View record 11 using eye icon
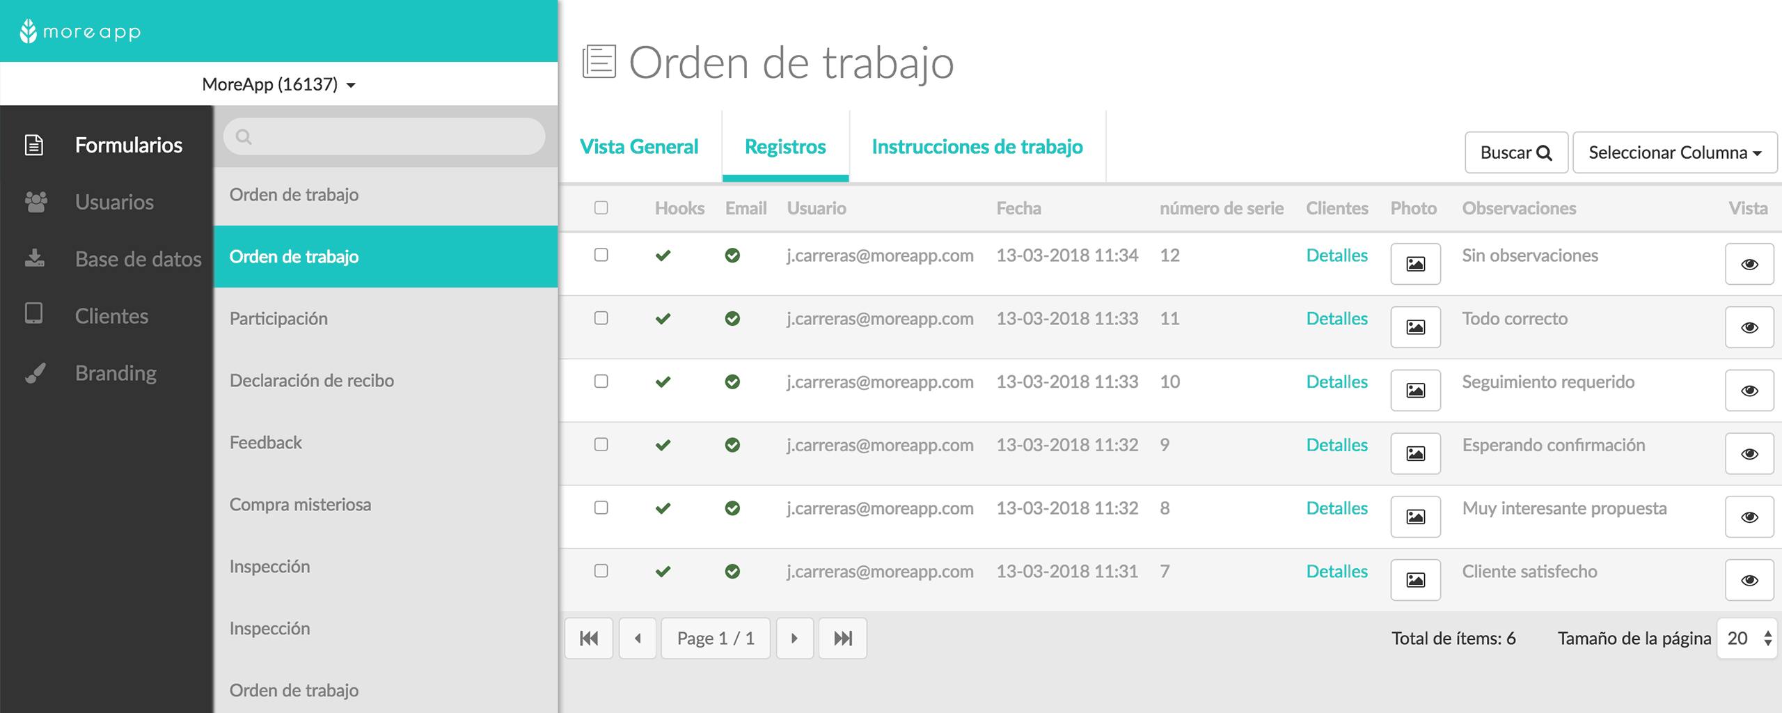Viewport: 1782px width, 713px height. click(x=1749, y=327)
